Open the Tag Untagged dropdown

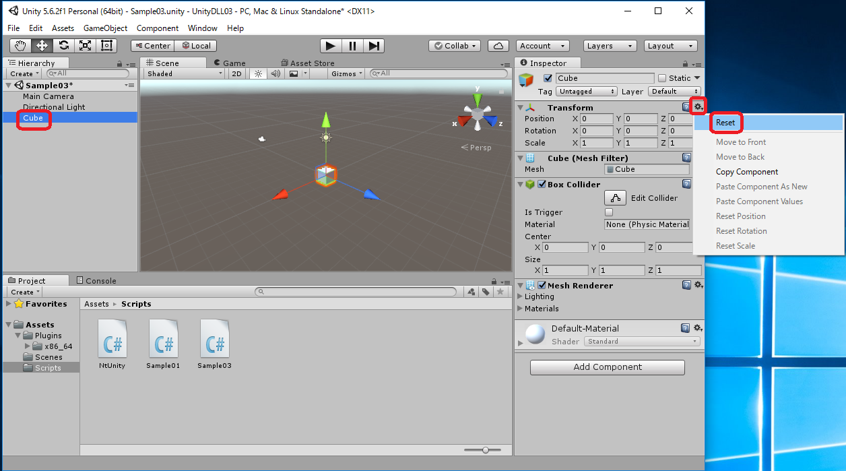click(x=586, y=92)
